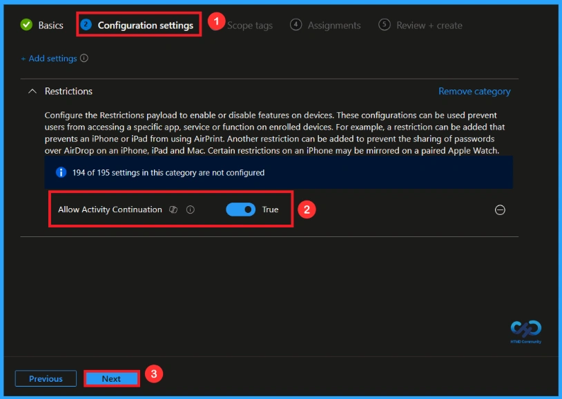Screen dimensions: 562x399
Task: Click the duplicate icon next to Allow Activity Continuation
Action: click(173, 209)
